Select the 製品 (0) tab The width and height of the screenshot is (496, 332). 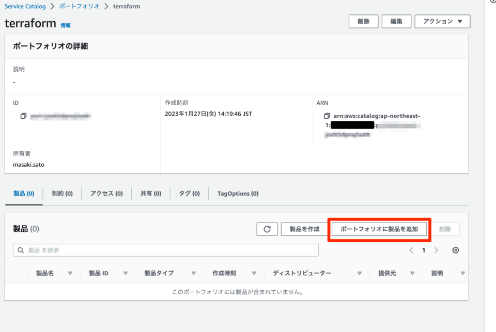point(24,194)
